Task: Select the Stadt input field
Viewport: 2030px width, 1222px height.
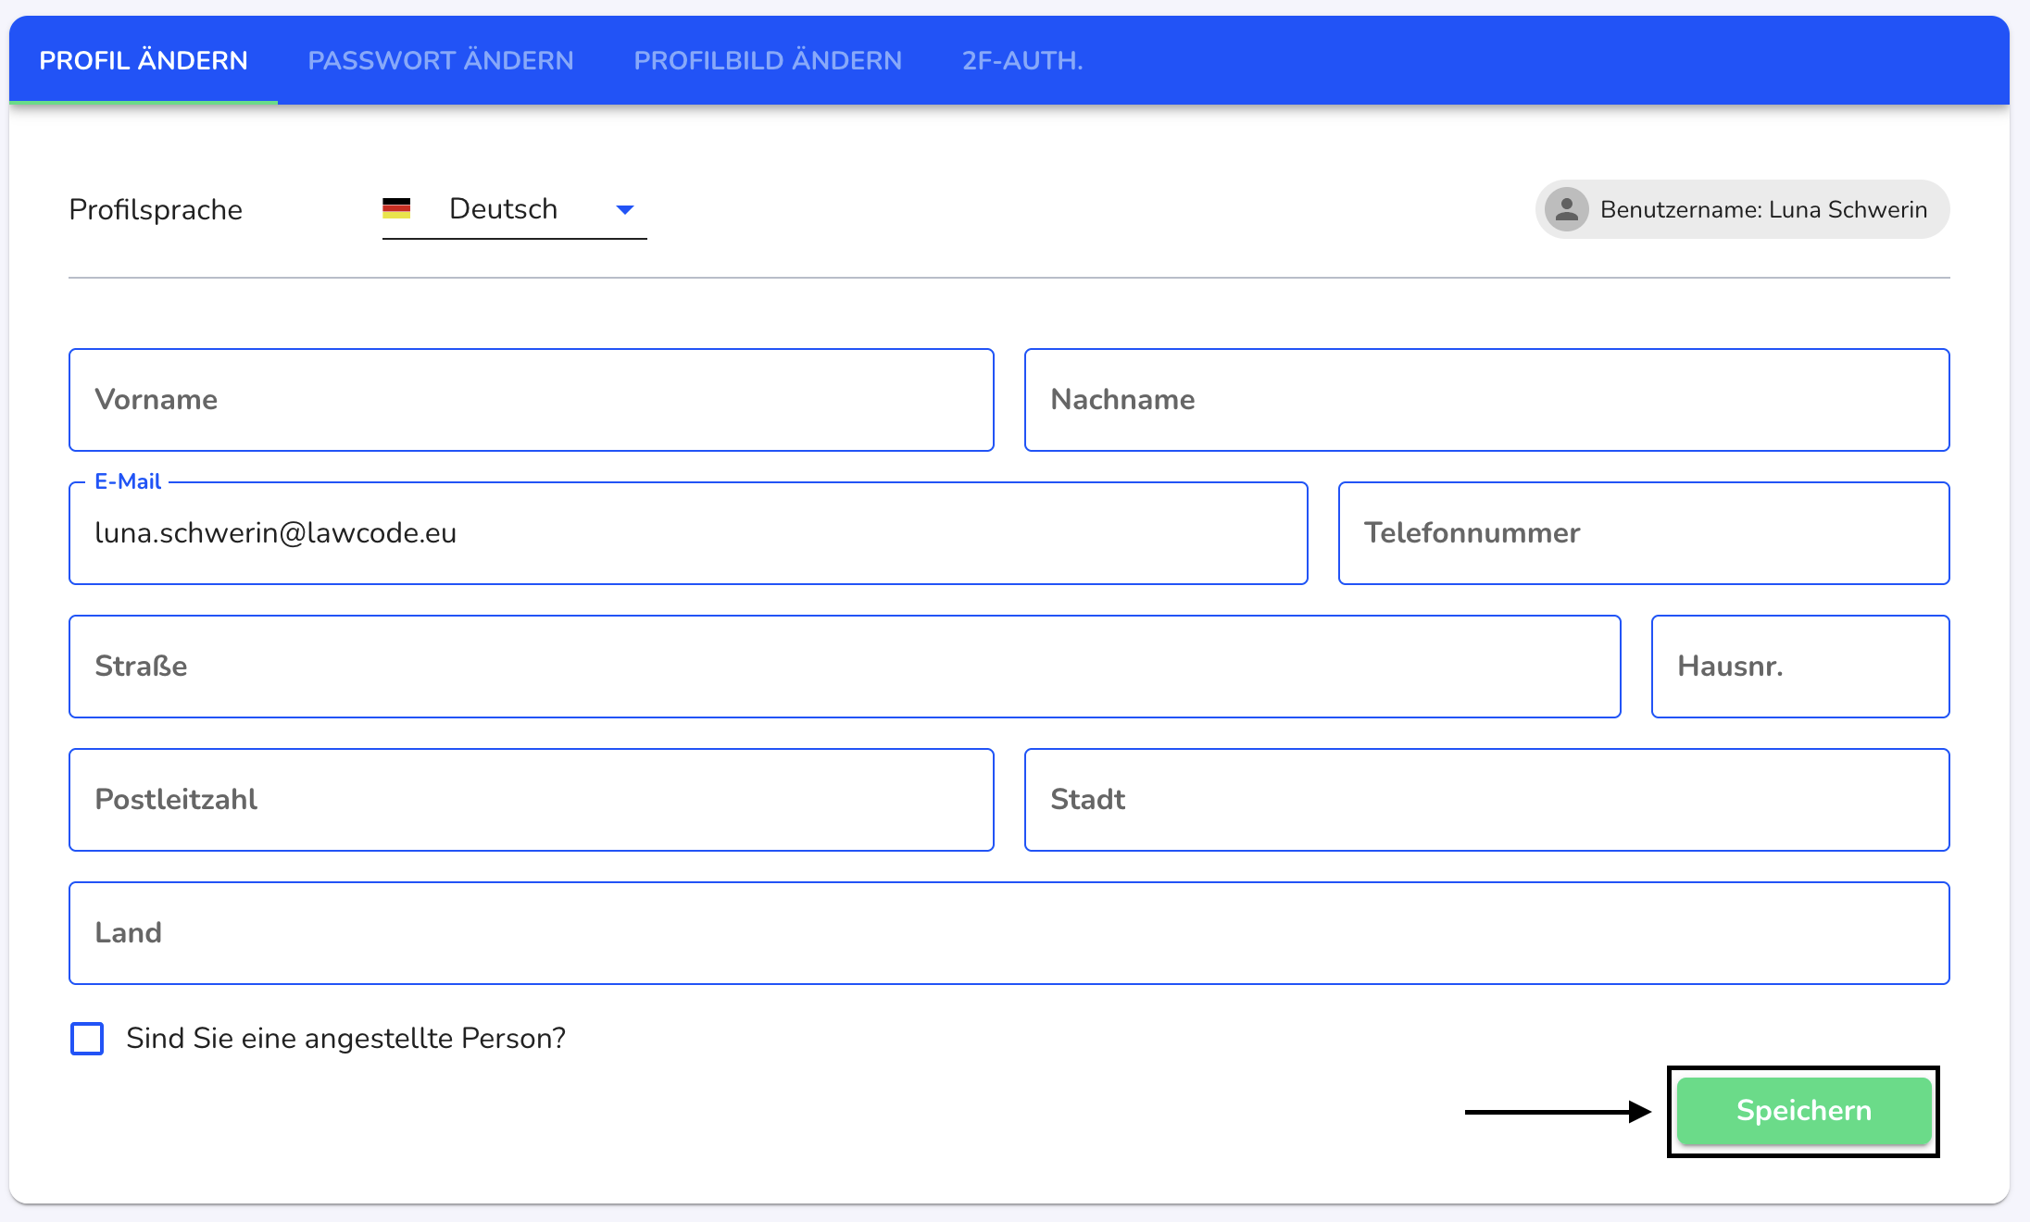Action: click(x=1486, y=800)
